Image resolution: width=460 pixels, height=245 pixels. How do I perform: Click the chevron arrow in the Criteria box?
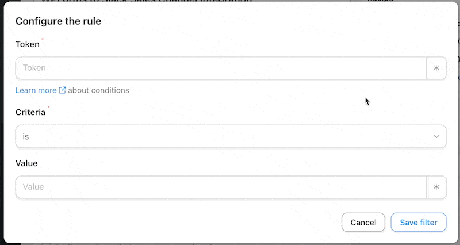pos(436,136)
